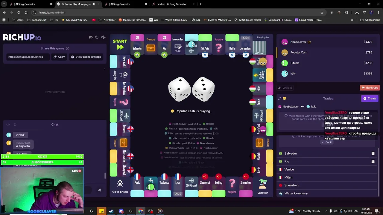The width and height of the screenshot is (383, 215).
Task: Open the tab search dropdown arrow
Action: (4, 4)
